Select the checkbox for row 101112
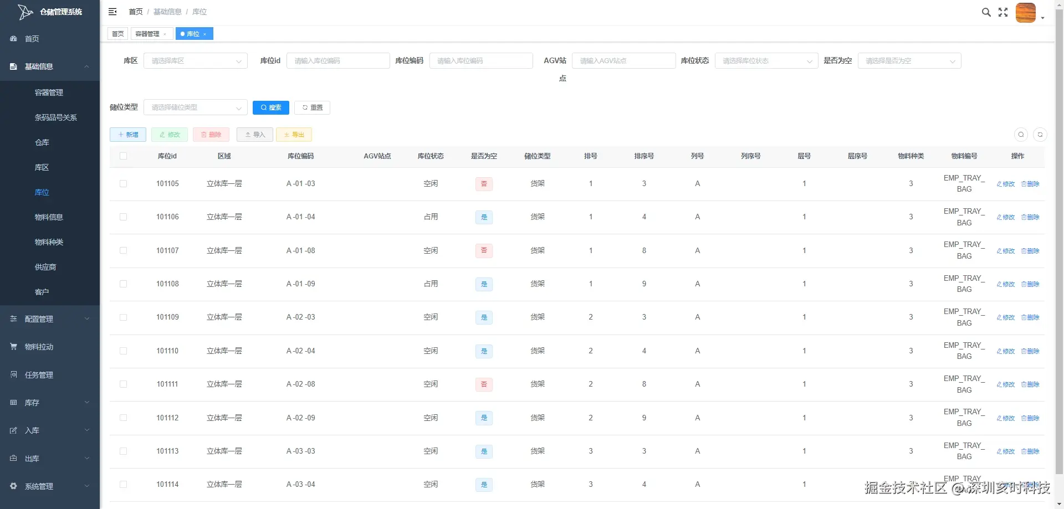1064x509 pixels. pos(123,418)
